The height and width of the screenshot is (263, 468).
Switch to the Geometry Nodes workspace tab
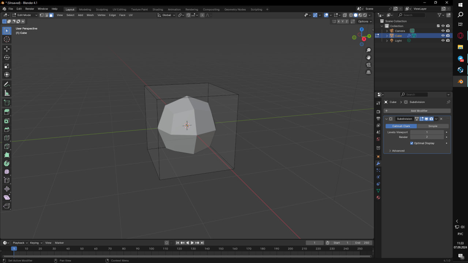coord(235,9)
